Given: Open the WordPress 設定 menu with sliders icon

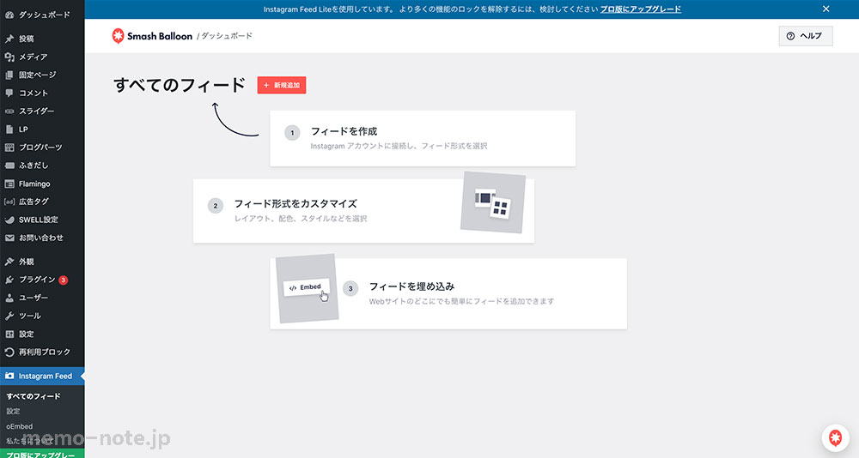Looking at the screenshot, I should 42,334.
